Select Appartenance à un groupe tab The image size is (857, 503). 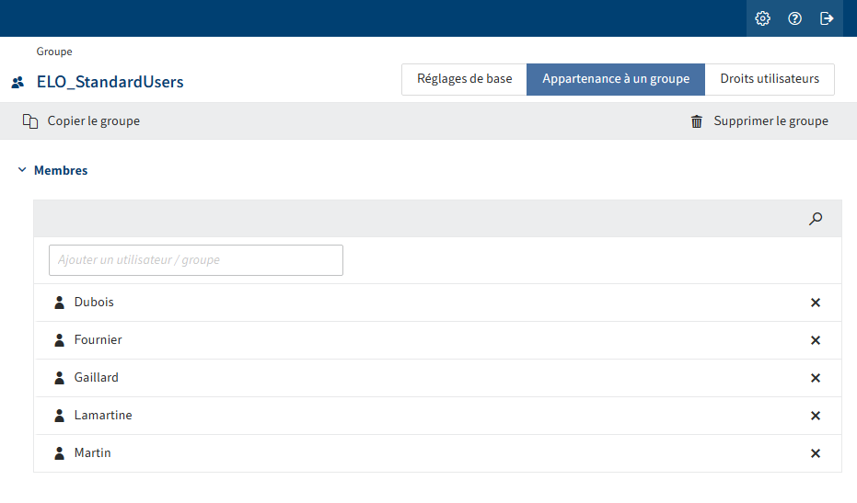tap(616, 79)
